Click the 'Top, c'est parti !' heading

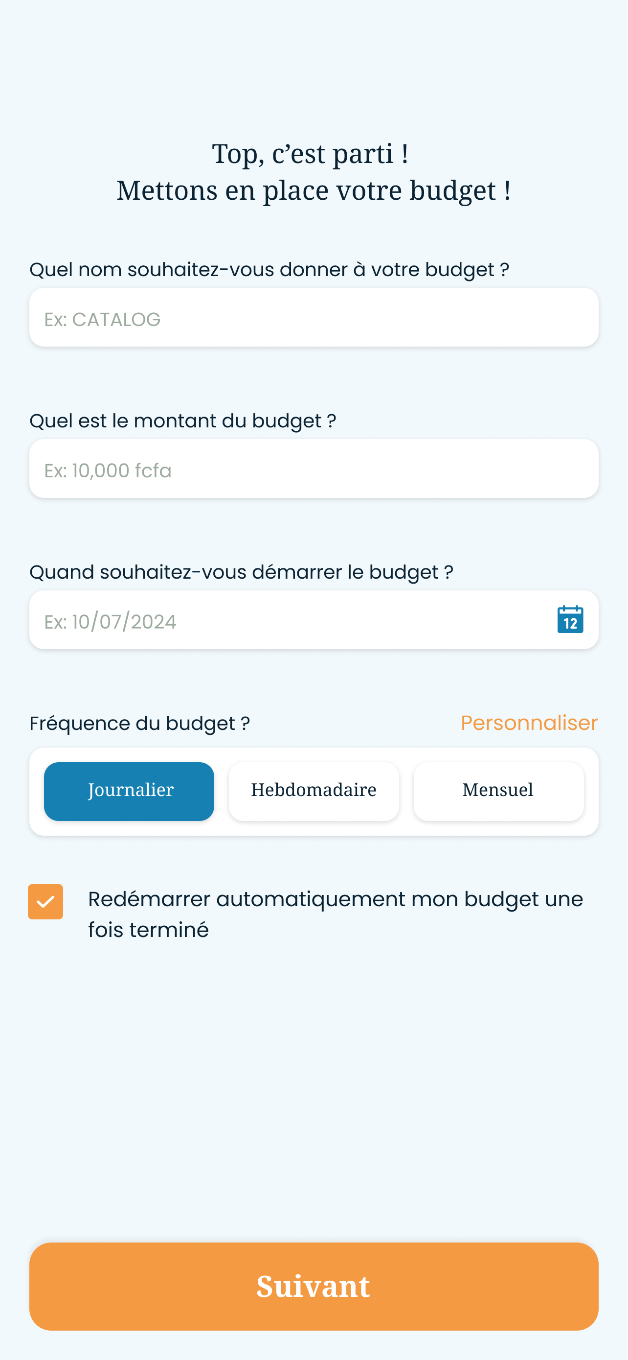[310, 154]
